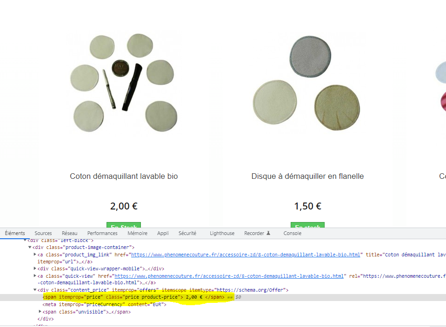Switch to the Recorder panel
The width and height of the screenshot is (446, 327).
(253, 233)
